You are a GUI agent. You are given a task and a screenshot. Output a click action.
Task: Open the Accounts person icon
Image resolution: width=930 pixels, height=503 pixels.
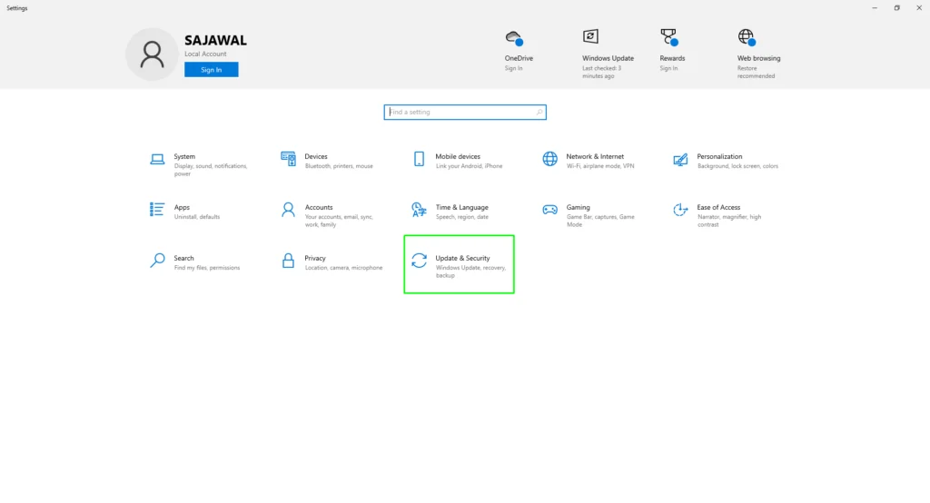point(288,210)
